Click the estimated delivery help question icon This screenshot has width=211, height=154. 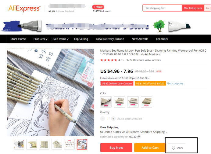coord(139,137)
